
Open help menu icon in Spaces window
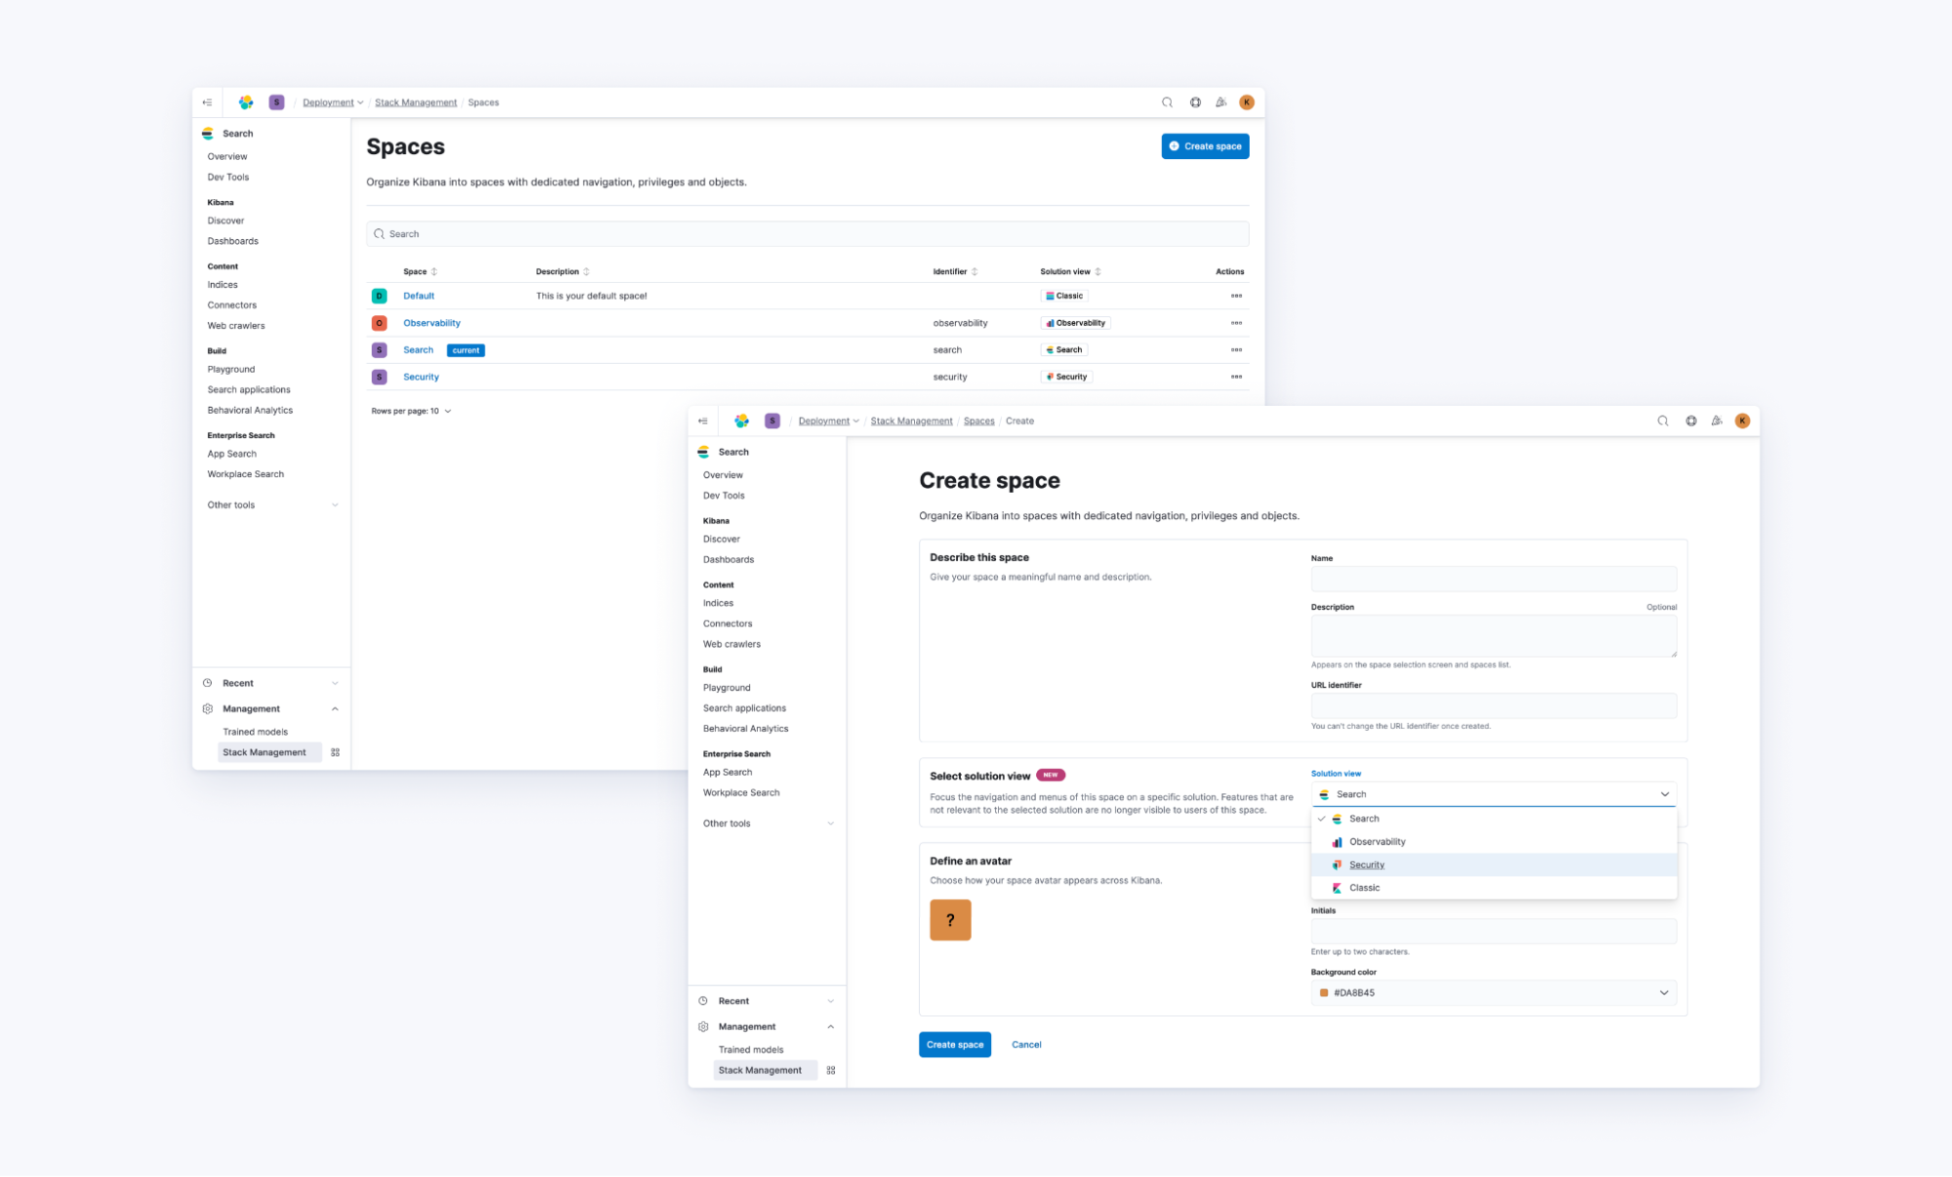tap(1195, 102)
